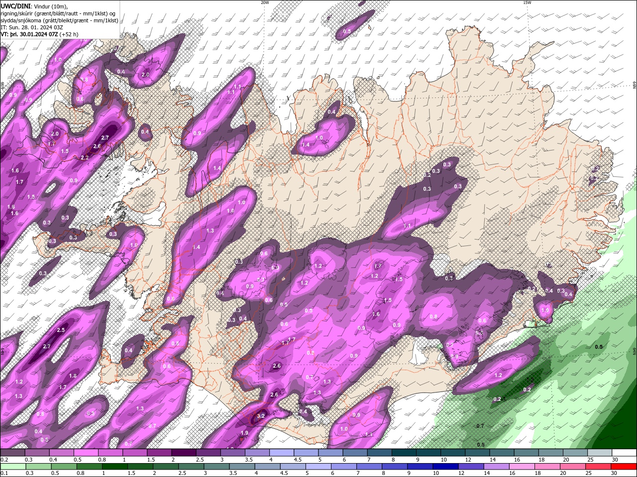Click the "(+52 h)" forecast offset text
637x477 pixels.
69,34
